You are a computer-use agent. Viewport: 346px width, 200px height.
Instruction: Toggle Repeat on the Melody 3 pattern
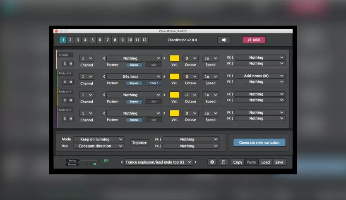tap(134, 119)
